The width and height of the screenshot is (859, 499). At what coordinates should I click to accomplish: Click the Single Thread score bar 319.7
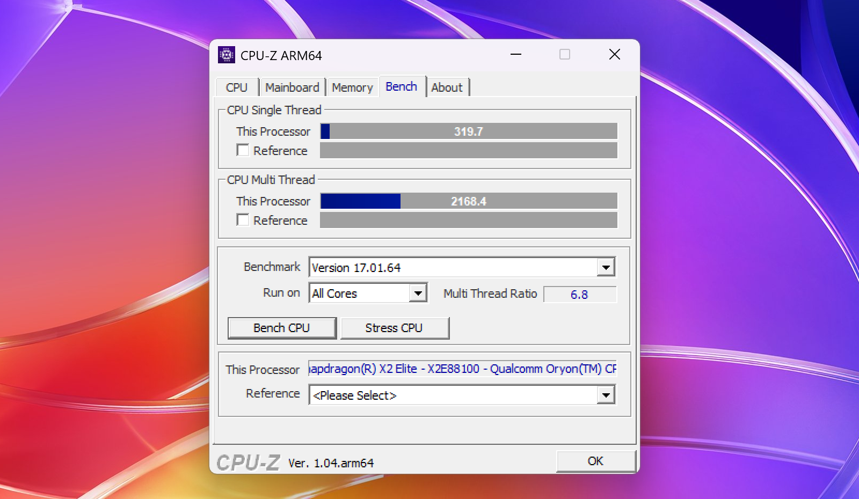click(469, 131)
